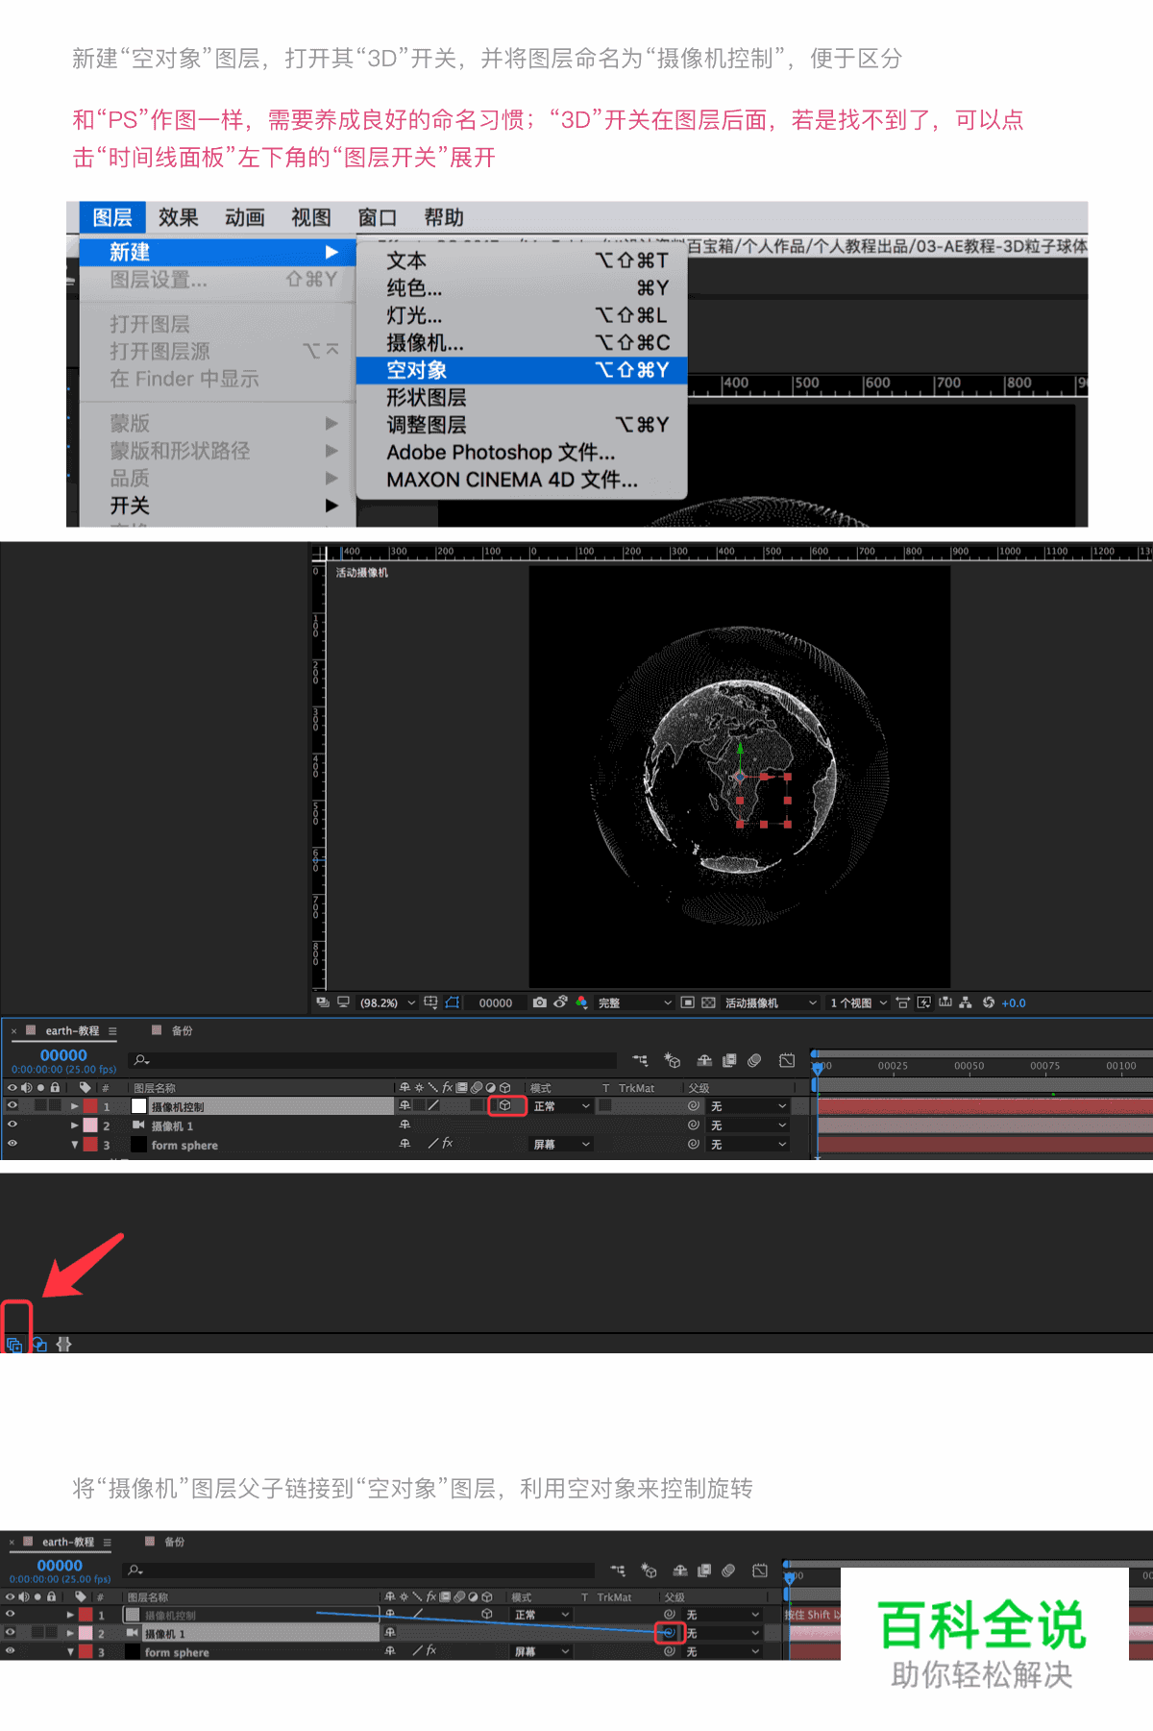Click the In/Out/Duration panes brace icon
1153x1731 pixels.
(64, 1345)
